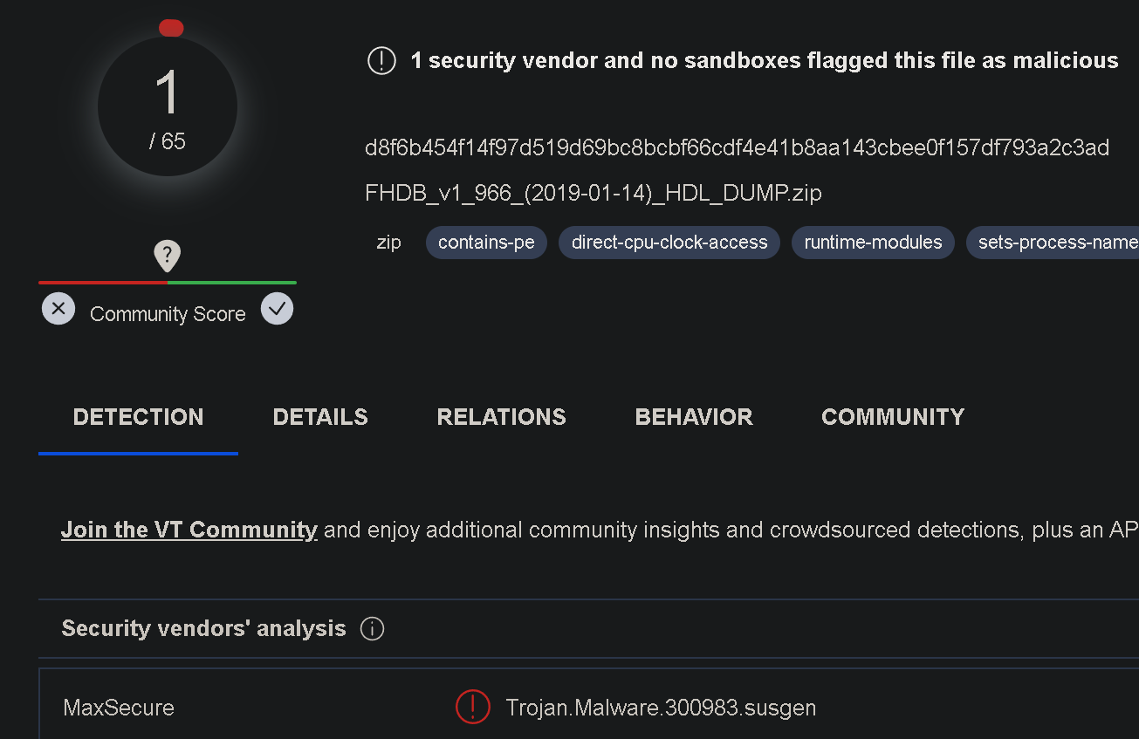This screenshot has width=1139, height=739.
Task: Switch to the COMMUNITY tab
Action: tap(893, 417)
